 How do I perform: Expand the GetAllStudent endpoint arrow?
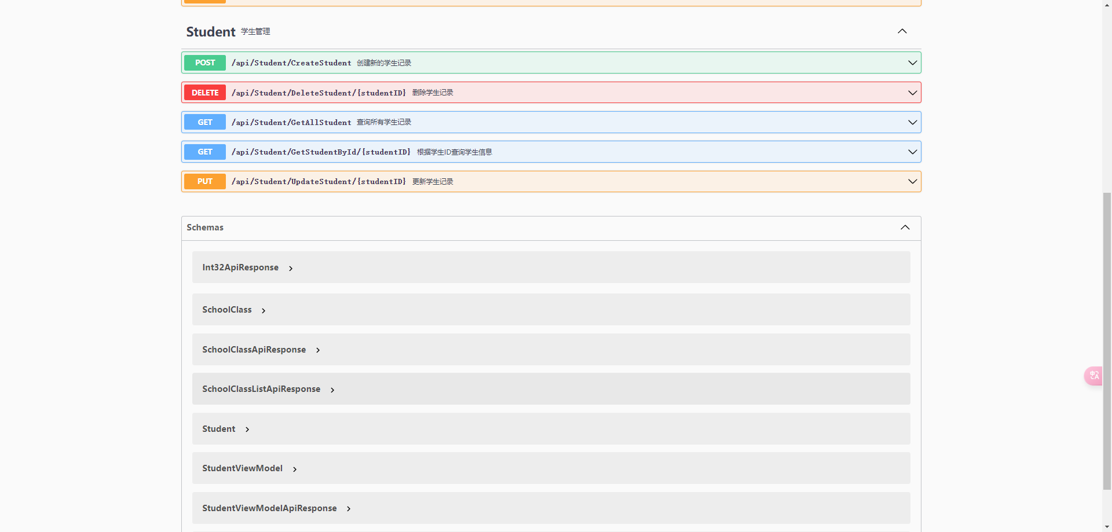click(912, 122)
